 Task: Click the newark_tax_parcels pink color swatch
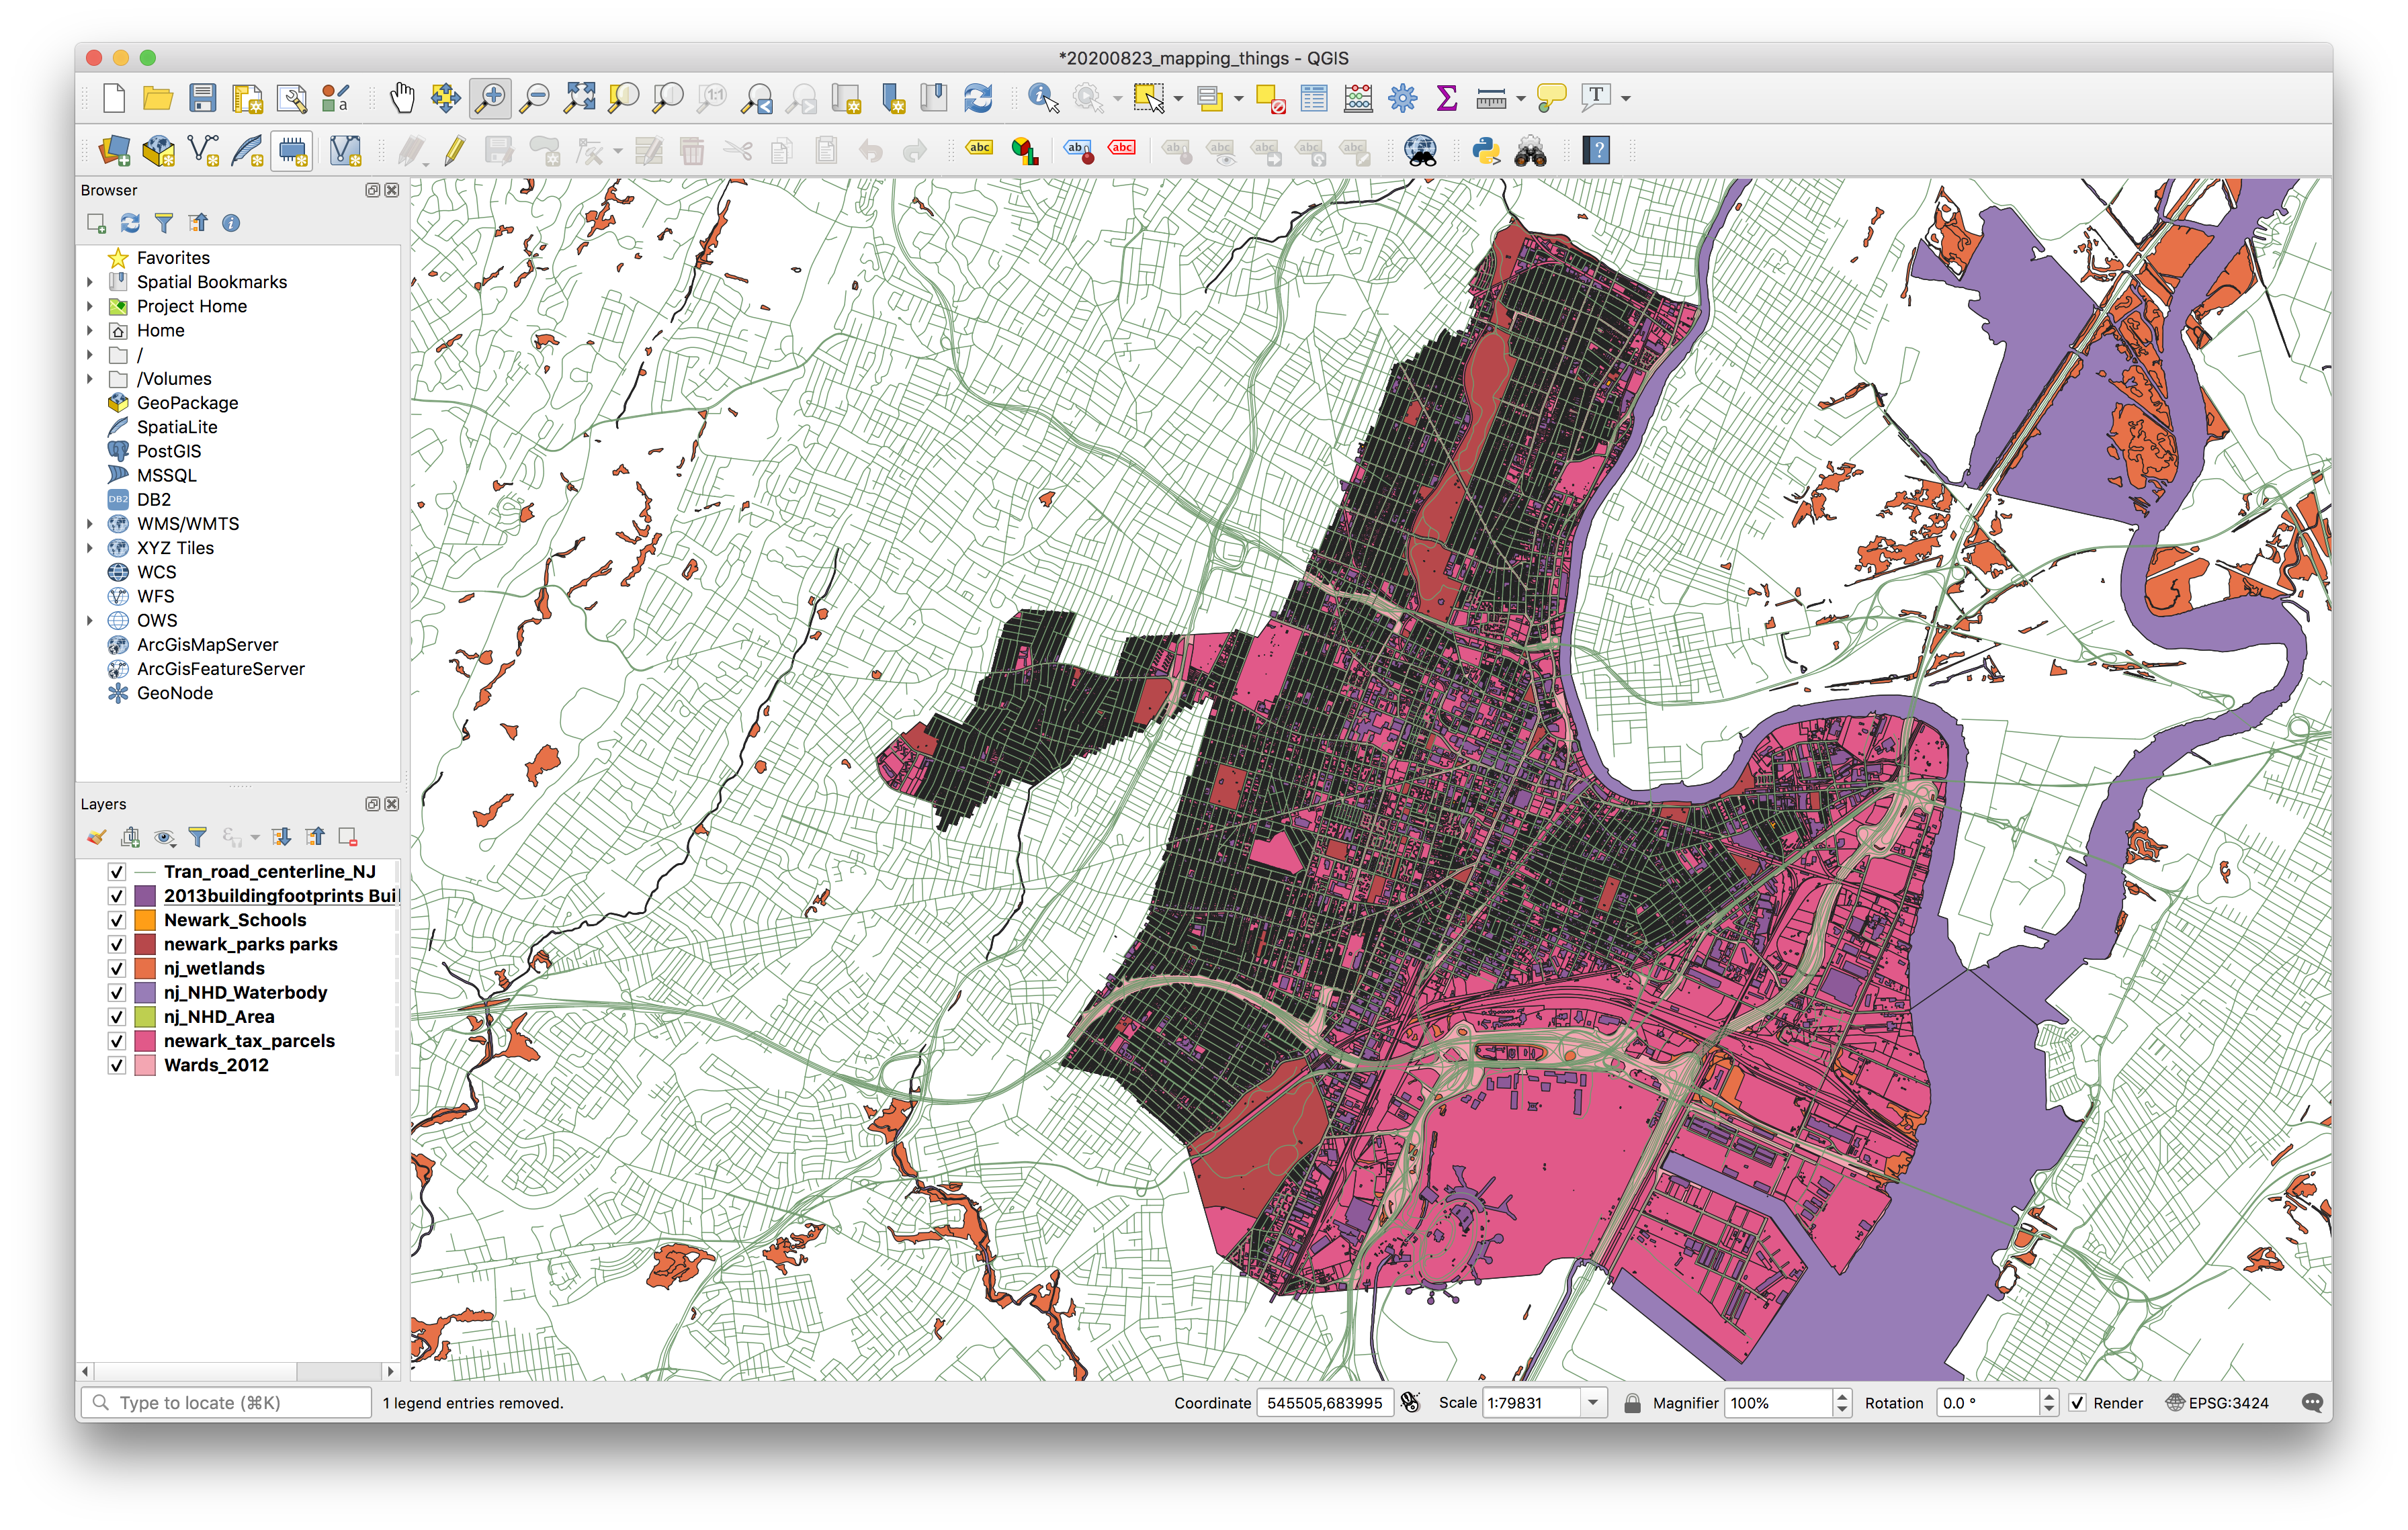click(x=145, y=1041)
